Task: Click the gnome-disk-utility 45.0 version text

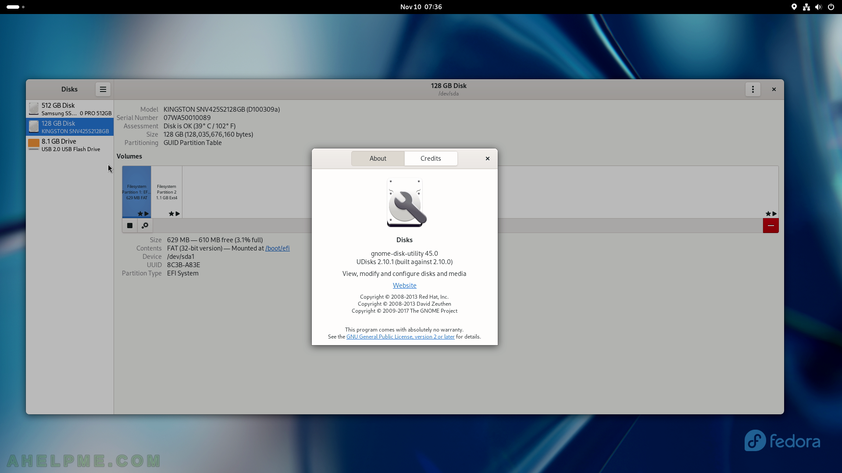Action: (x=404, y=254)
